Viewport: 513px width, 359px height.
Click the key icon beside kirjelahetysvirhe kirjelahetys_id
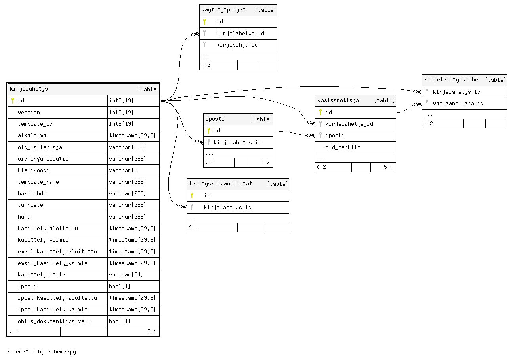click(x=427, y=92)
